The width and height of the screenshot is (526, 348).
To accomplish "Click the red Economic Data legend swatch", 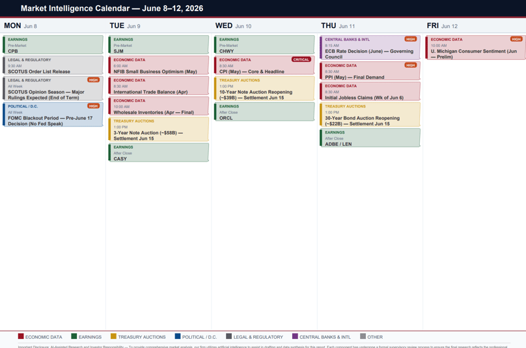I will (21, 336).
